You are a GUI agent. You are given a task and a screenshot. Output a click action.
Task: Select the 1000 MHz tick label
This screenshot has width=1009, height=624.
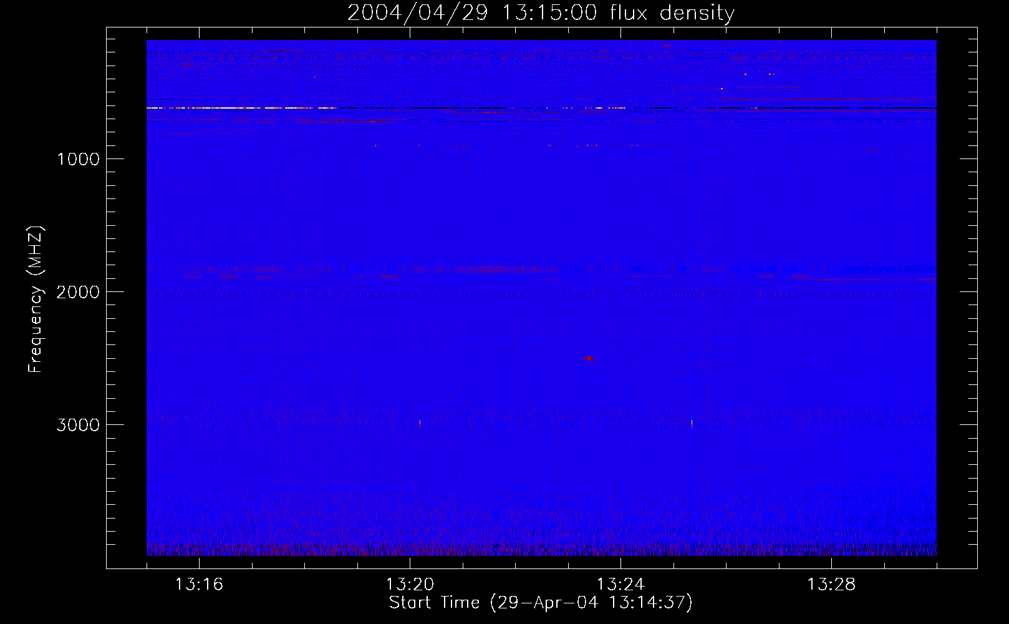click(78, 159)
